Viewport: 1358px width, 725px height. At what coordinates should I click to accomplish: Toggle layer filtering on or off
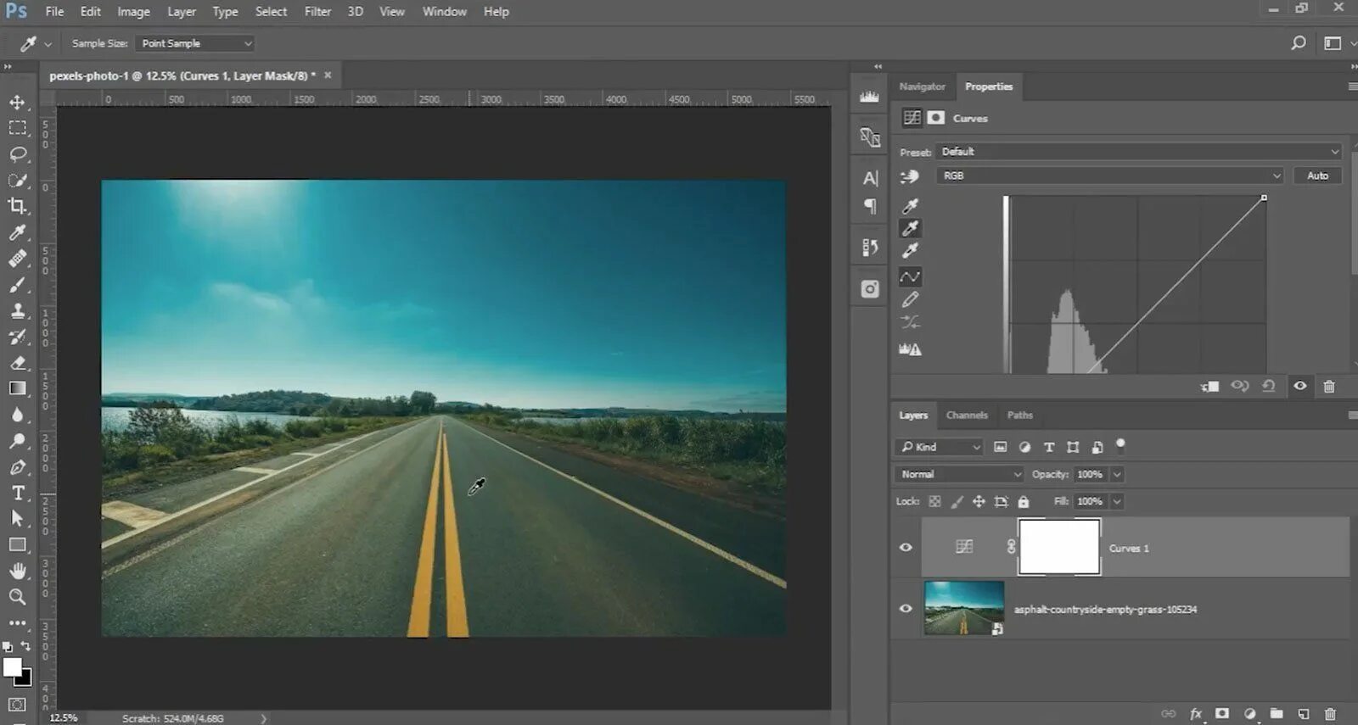1120,444
